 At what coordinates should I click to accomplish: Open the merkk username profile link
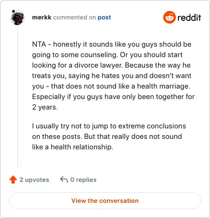41,17
